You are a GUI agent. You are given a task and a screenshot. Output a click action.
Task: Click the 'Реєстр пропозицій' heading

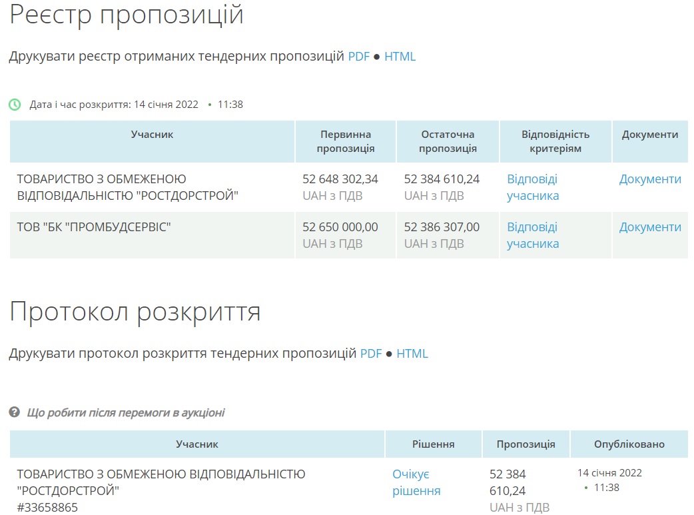(127, 14)
